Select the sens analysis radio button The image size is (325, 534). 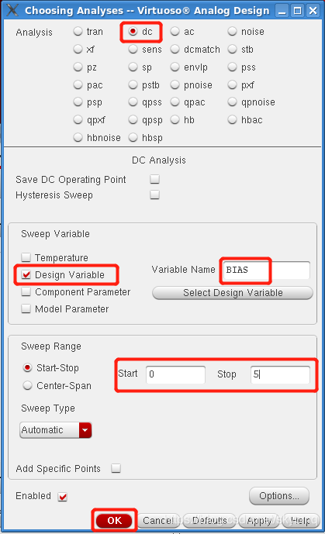[x=133, y=49]
